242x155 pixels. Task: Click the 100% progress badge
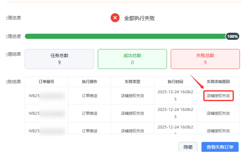pos(233,36)
